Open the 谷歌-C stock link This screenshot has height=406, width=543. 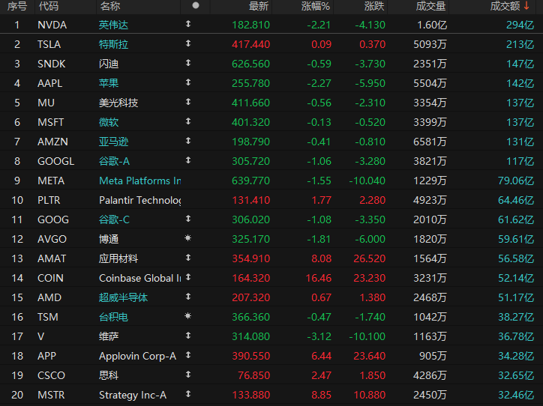click(114, 219)
